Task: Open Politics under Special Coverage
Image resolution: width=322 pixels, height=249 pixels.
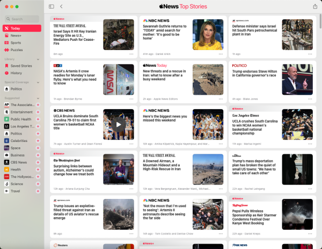Action: [22, 89]
